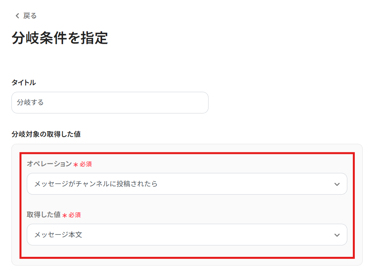Click the メッセージ本文 selected value
The height and width of the screenshot is (273, 369).
[x=58, y=235]
